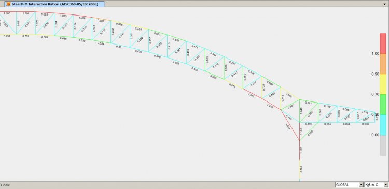Image resolution: width=389 pixels, height=189 pixels.
Task: Click the SAP2000 icon on the view tab
Action: (x=9, y=4)
